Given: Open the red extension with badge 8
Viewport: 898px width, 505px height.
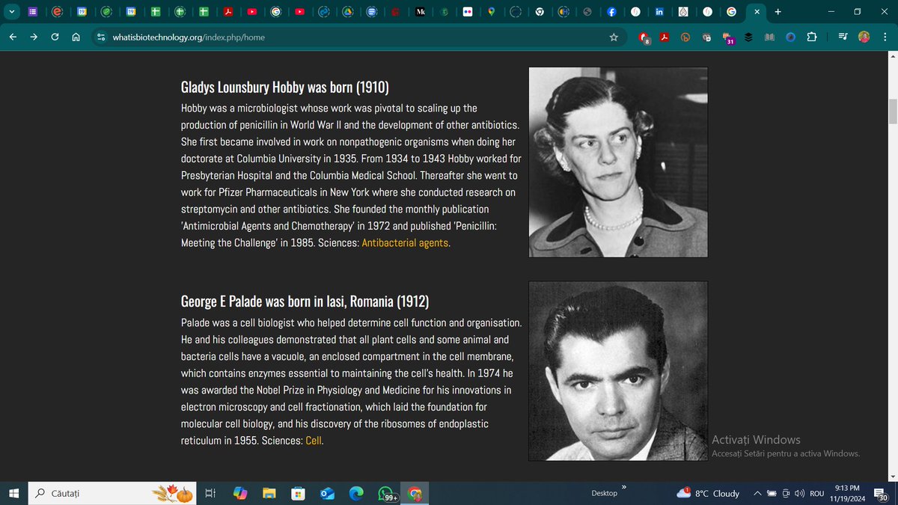Looking at the screenshot, I should coord(644,37).
